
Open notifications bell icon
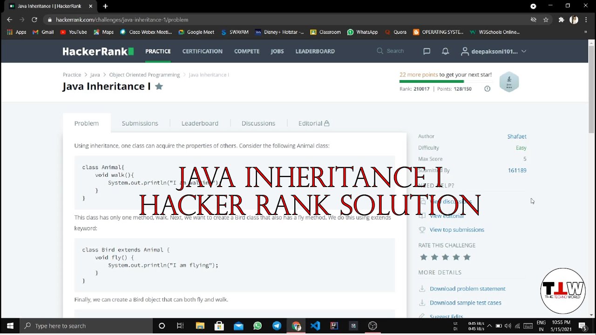click(445, 51)
